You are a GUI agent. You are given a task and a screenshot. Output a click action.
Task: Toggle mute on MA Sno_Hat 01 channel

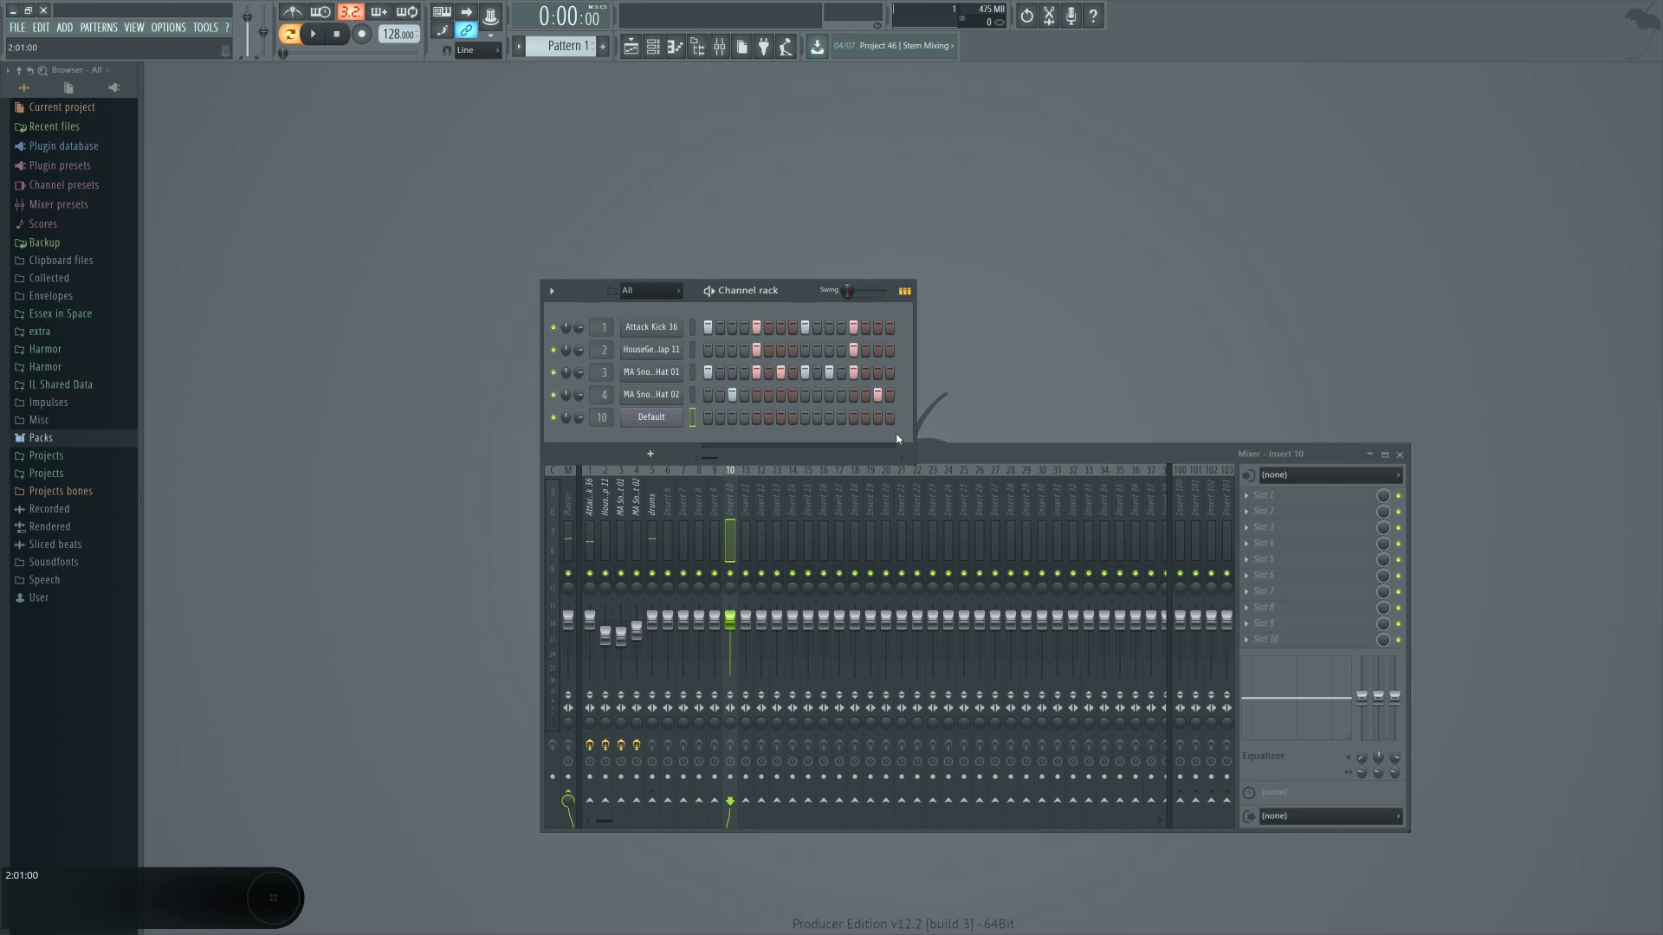(x=553, y=372)
